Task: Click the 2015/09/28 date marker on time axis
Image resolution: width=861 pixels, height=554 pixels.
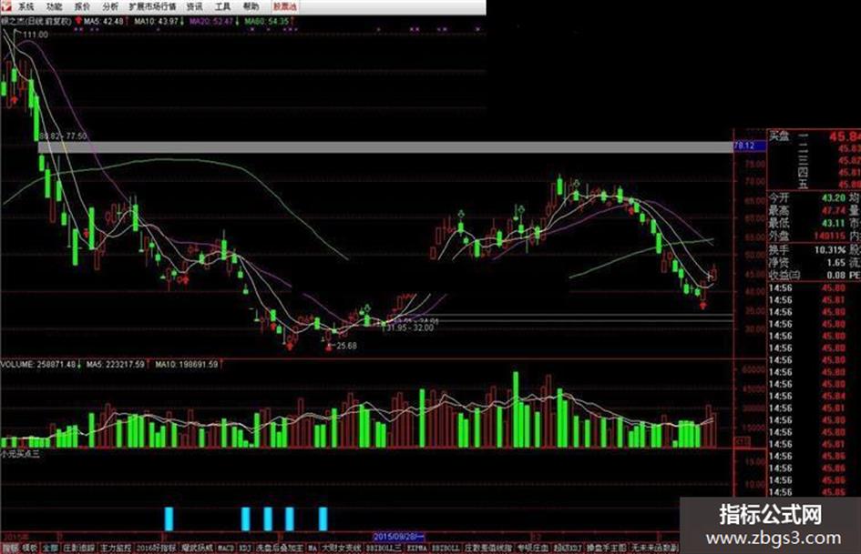Action: pos(399,537)
